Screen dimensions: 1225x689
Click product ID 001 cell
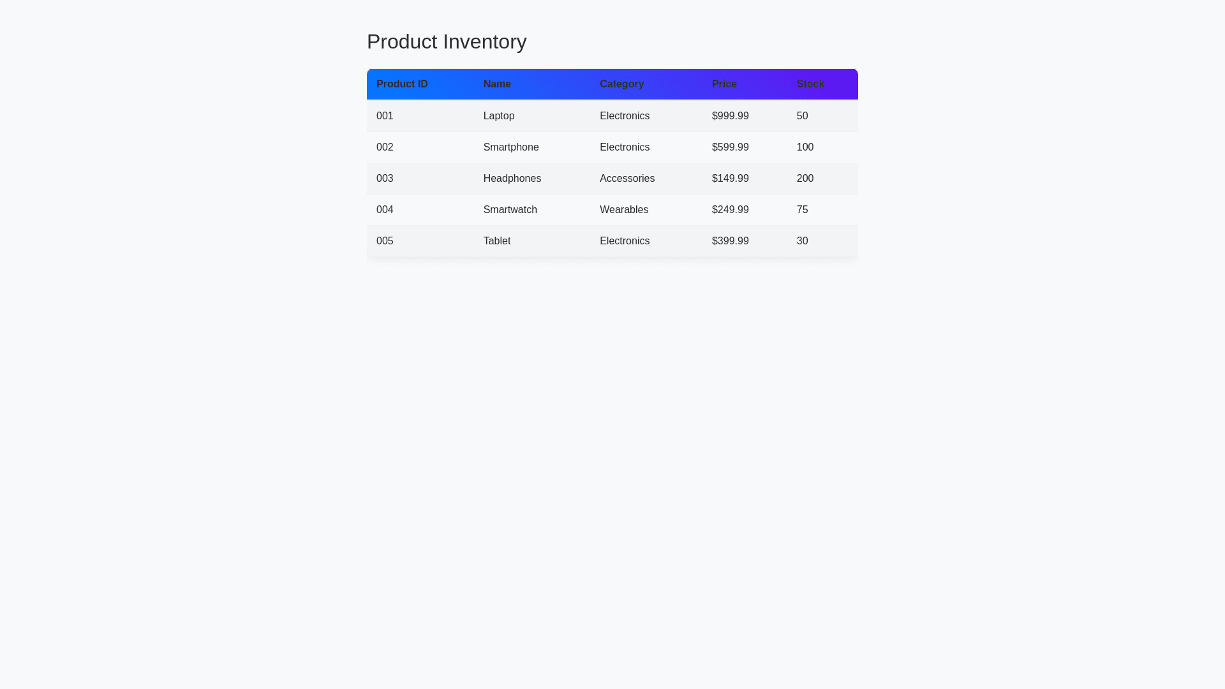tap(385, 116)
